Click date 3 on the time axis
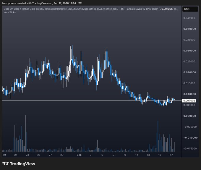201x170 pixels. coord(91,155)
